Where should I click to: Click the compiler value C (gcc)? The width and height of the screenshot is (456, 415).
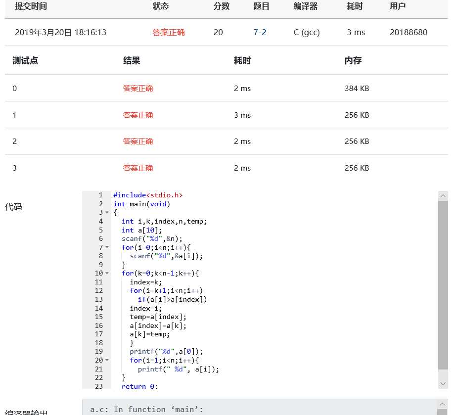307,32
